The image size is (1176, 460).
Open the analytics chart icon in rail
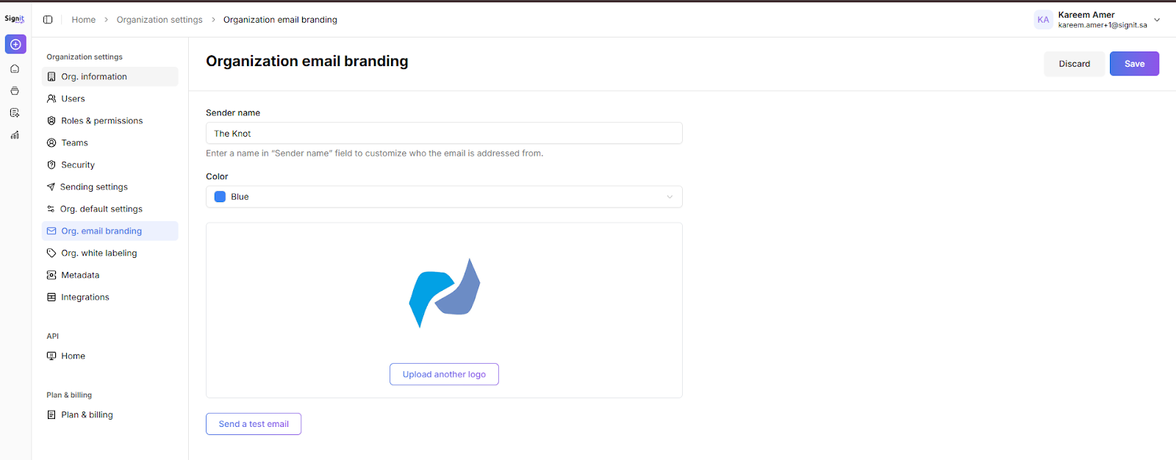(x=15, y=135)
